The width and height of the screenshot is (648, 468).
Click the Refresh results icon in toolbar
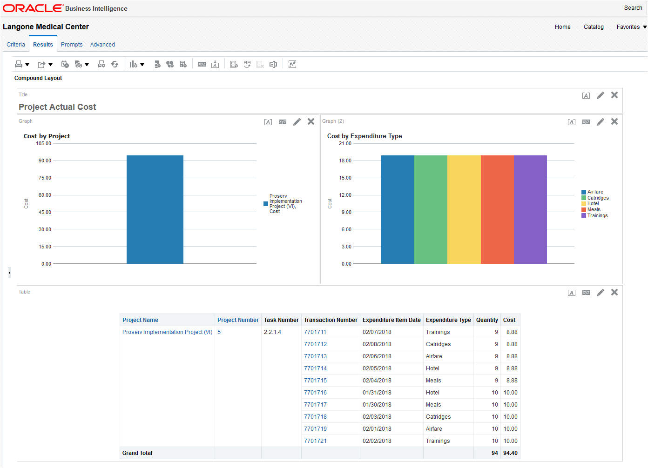(x=115, y=64)
